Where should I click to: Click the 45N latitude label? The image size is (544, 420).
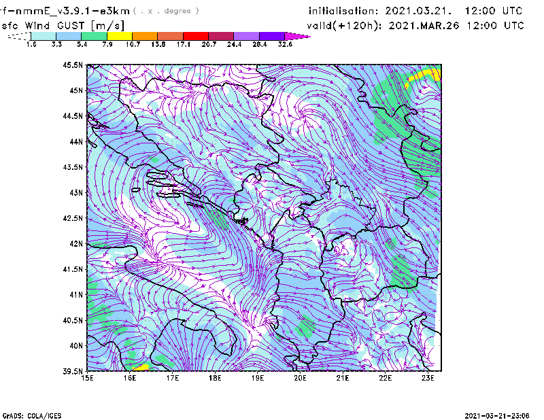[76, 90]
